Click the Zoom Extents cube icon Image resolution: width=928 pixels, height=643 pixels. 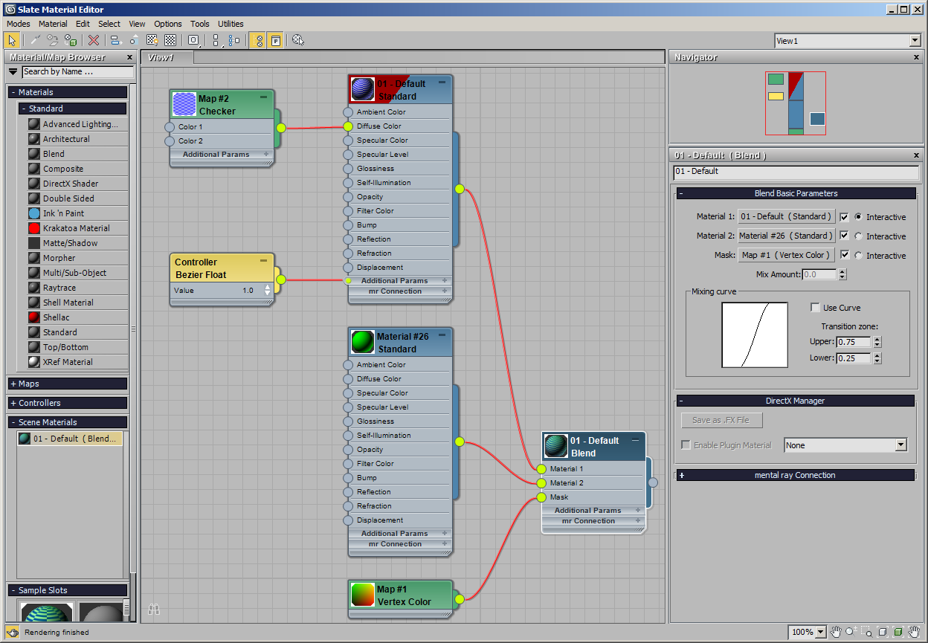(883, 632)
